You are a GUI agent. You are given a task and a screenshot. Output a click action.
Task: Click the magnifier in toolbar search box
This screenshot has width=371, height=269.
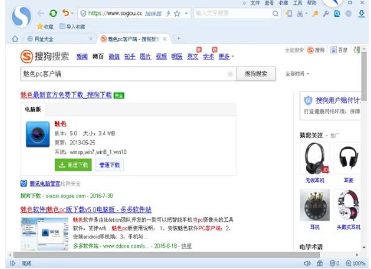275,14
